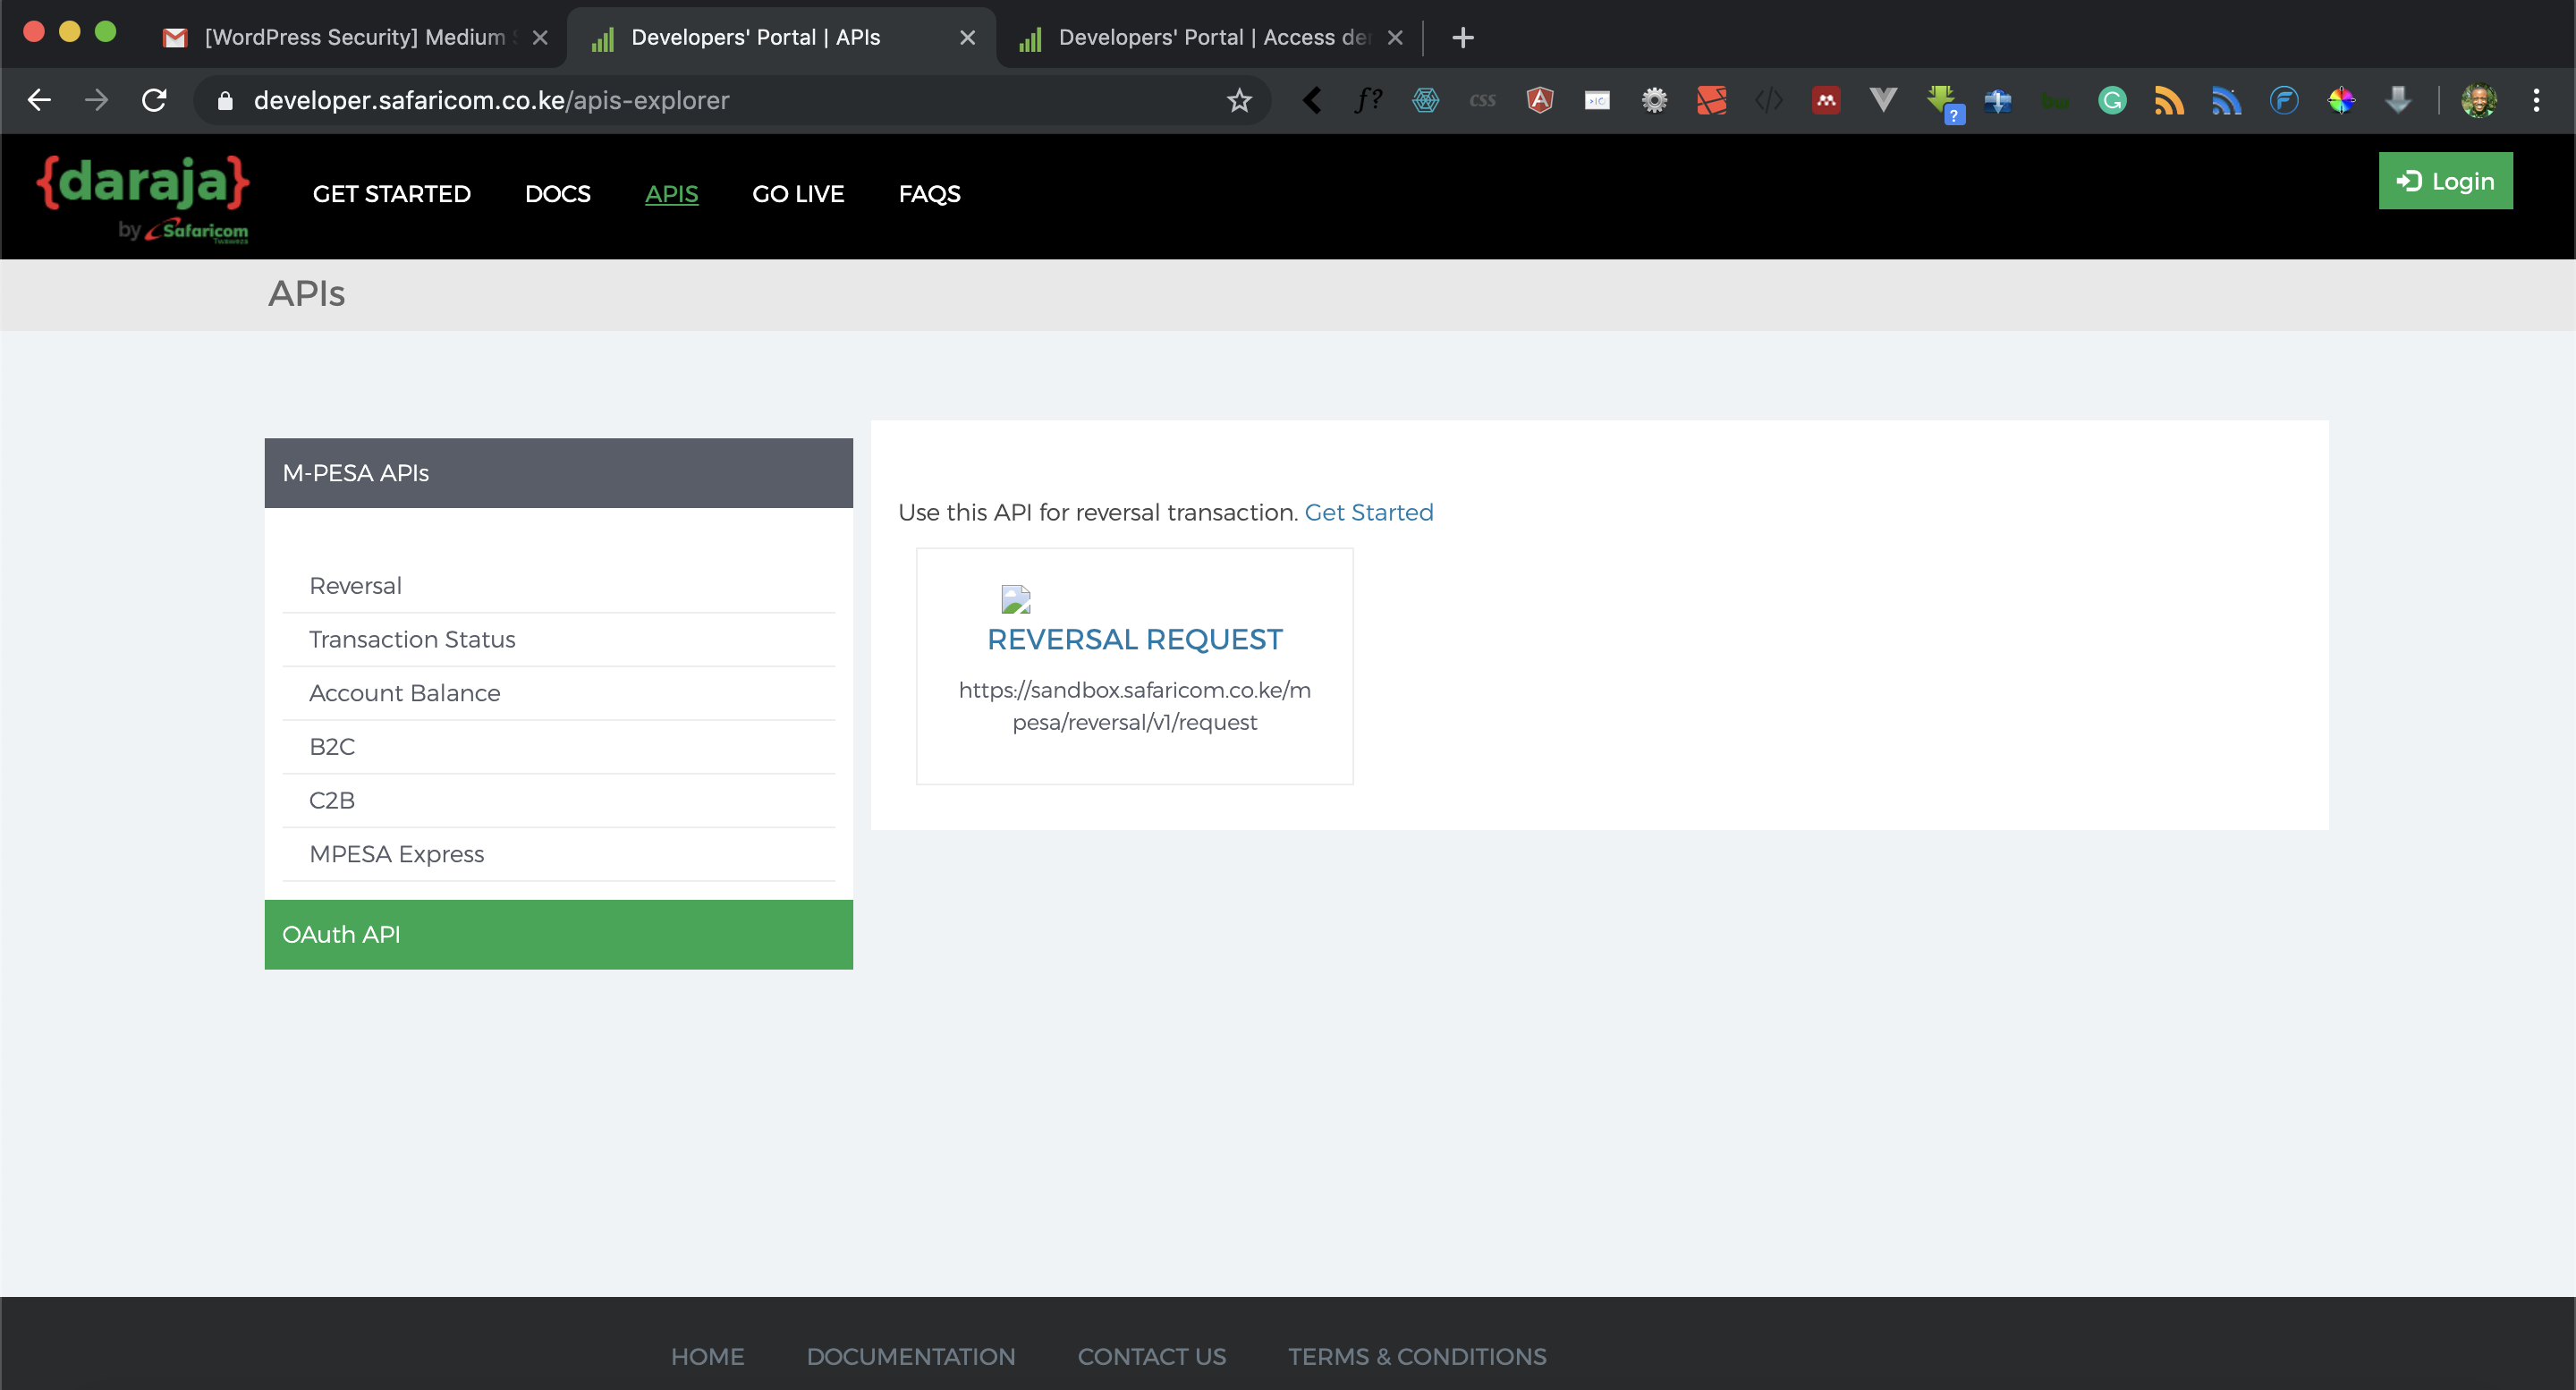Open the red Mendeley extension

pyautogui.click(x=1826, y=100)
